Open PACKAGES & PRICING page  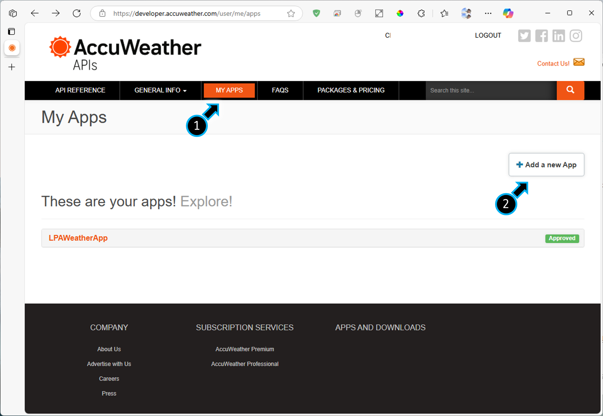coord(351,90)
